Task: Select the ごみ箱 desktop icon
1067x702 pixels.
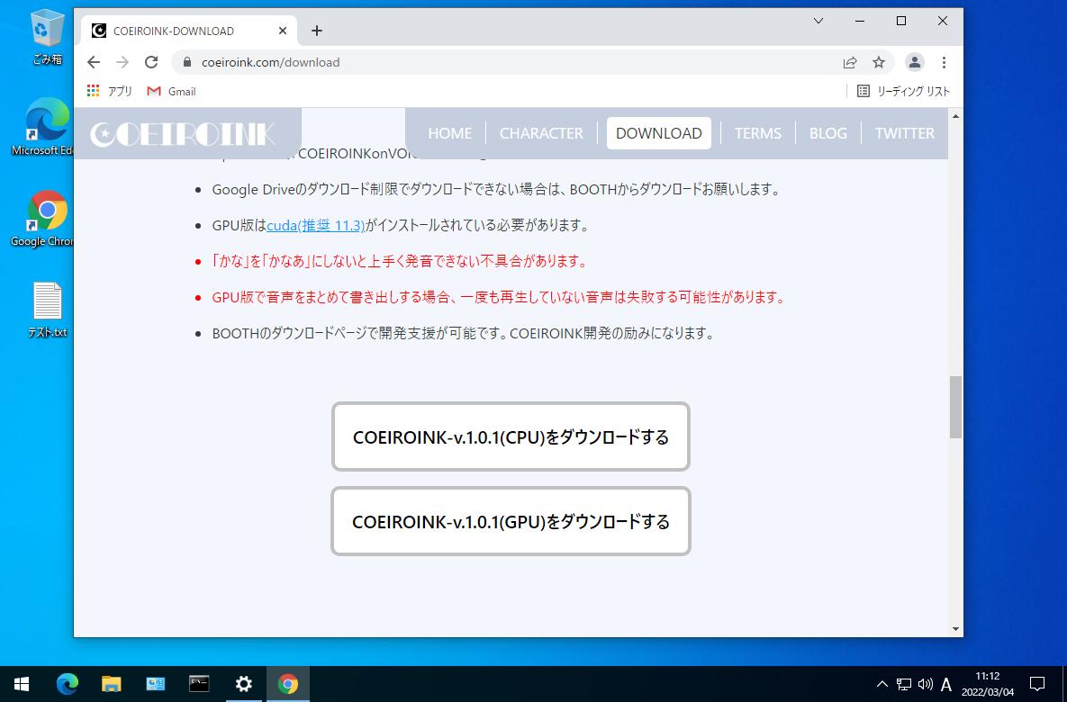Action: pyautogui.click(x=47, y=37)
